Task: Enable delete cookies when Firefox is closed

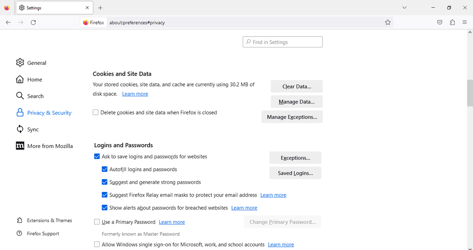Action: coord(96,113)
